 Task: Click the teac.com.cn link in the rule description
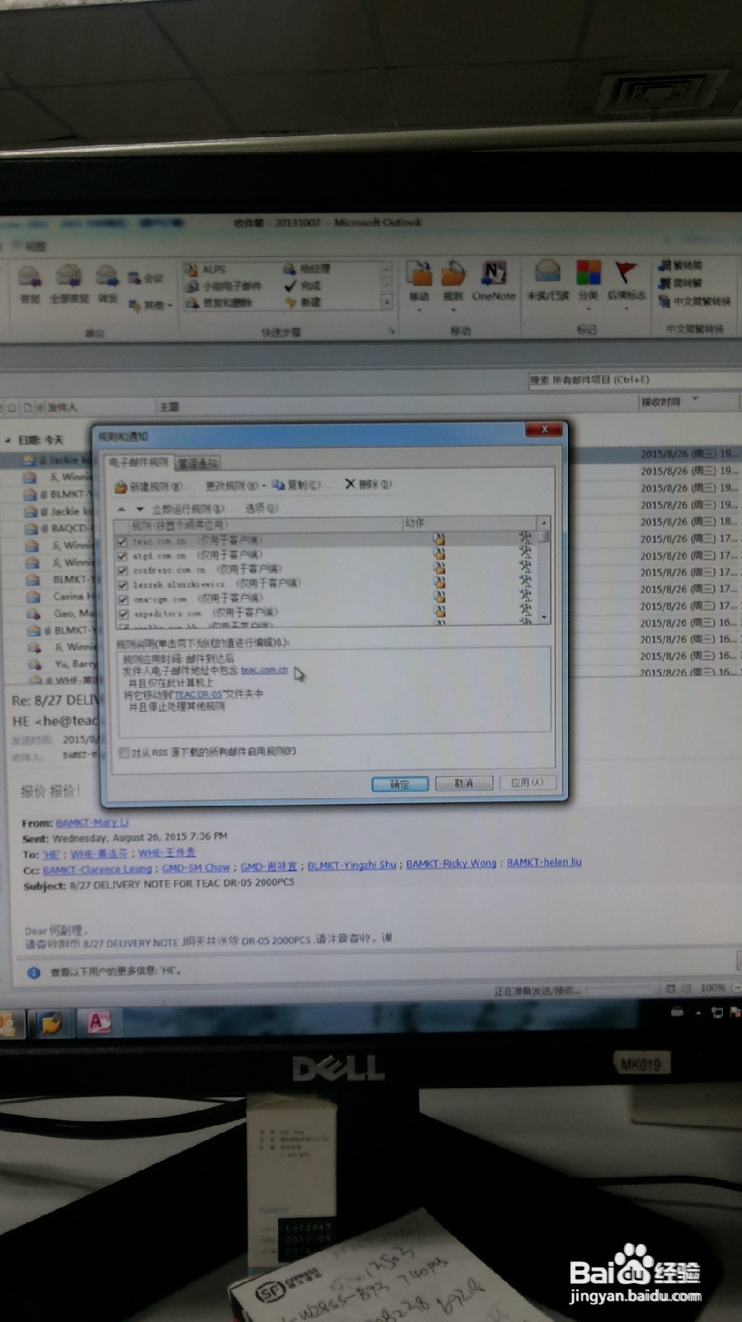tap(264, 670)
